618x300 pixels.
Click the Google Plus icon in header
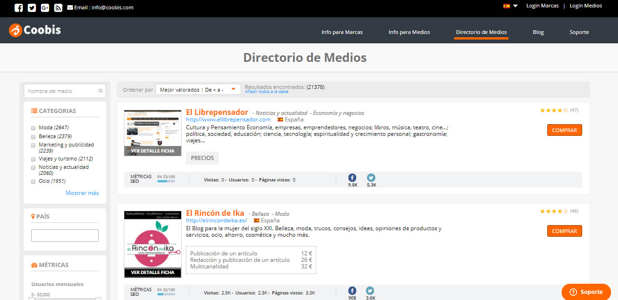[45, 7]
